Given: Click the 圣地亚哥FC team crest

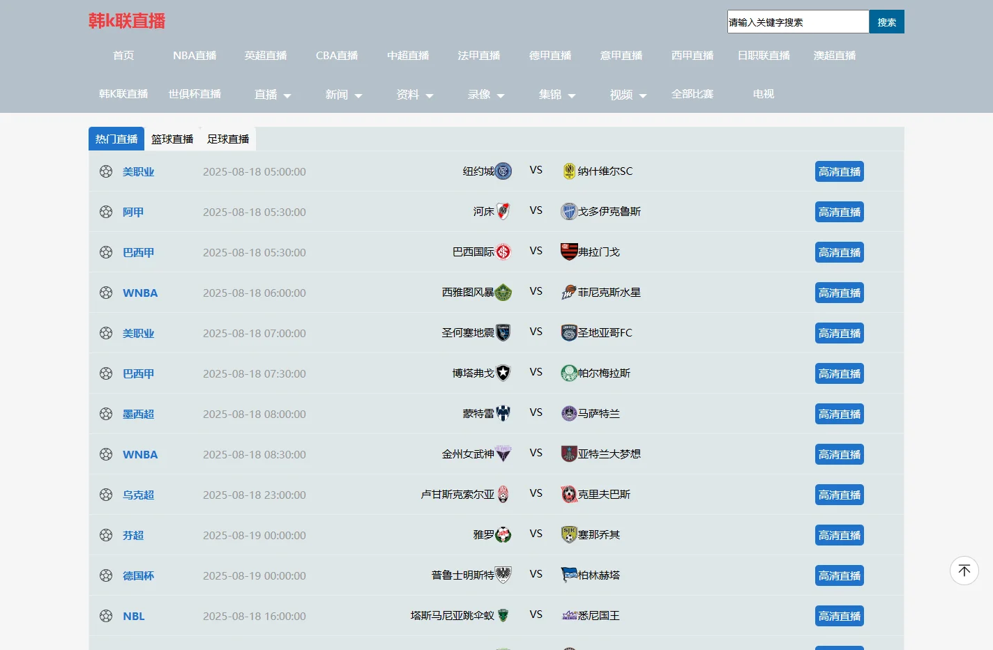Looking at the screenshot, I should (x=569, y=333).
